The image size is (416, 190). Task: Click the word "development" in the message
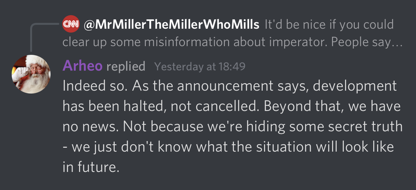point(355,86)
